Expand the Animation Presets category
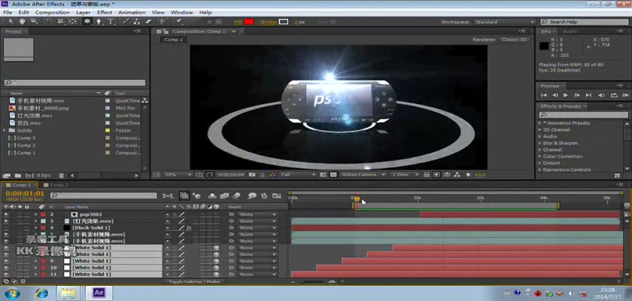This screenshot has height=301, width=632. [540, 123]
